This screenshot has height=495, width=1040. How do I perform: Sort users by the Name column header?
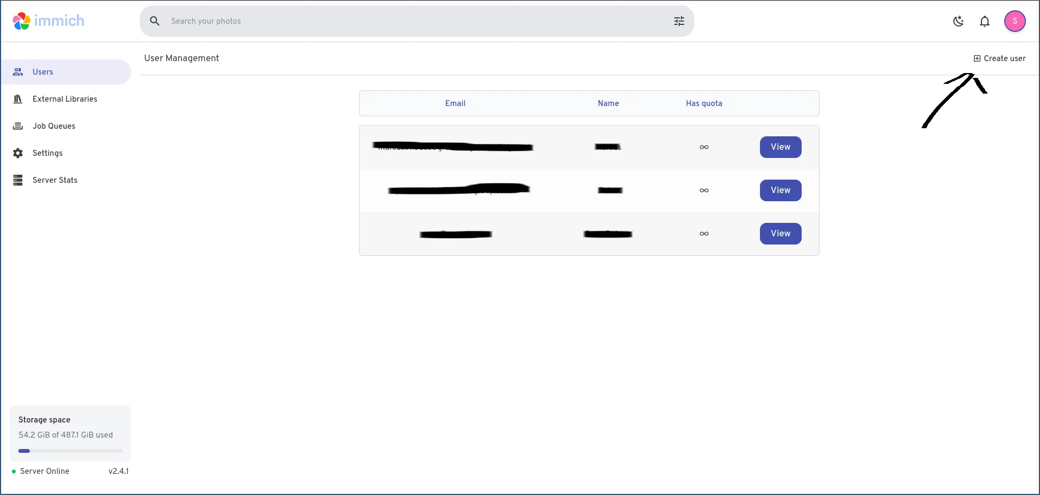(x=608, y=103)
